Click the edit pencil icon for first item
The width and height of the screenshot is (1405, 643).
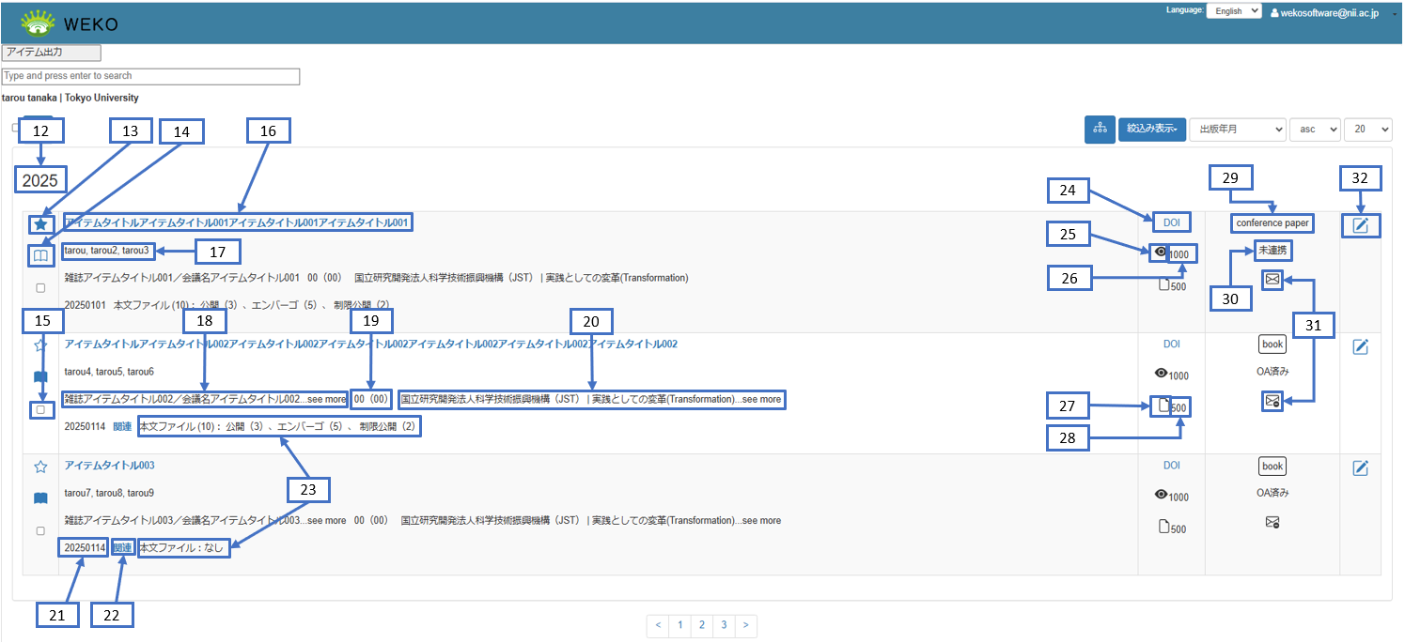(1360, 224)
